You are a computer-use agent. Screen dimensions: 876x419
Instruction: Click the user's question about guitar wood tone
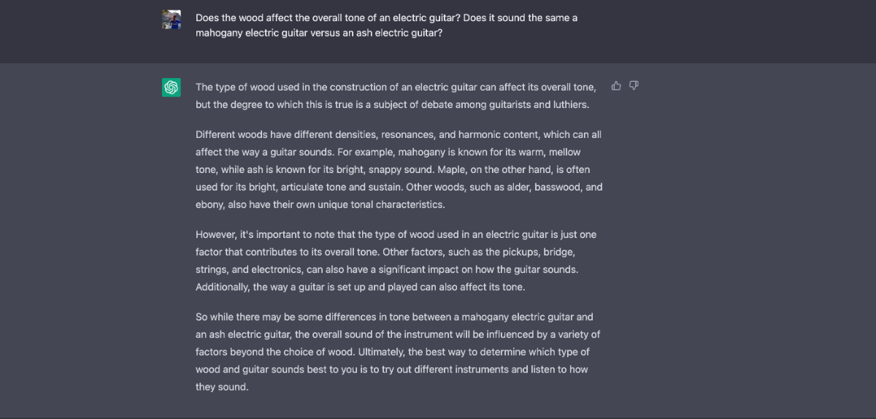tap(386, 26)
